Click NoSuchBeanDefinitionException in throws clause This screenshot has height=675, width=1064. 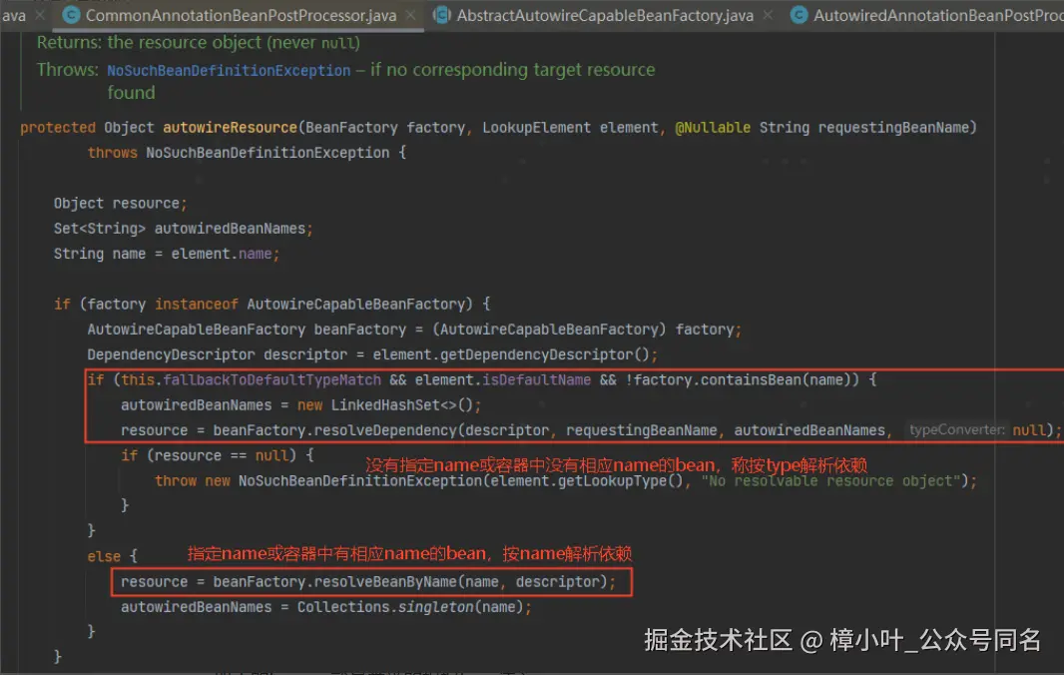[x=267, y=153]
